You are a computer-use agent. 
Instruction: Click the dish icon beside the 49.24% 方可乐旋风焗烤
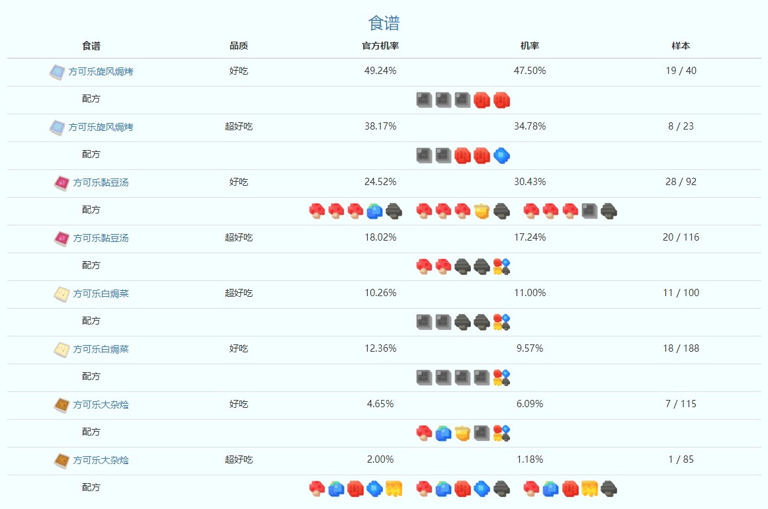coord(58,71)
